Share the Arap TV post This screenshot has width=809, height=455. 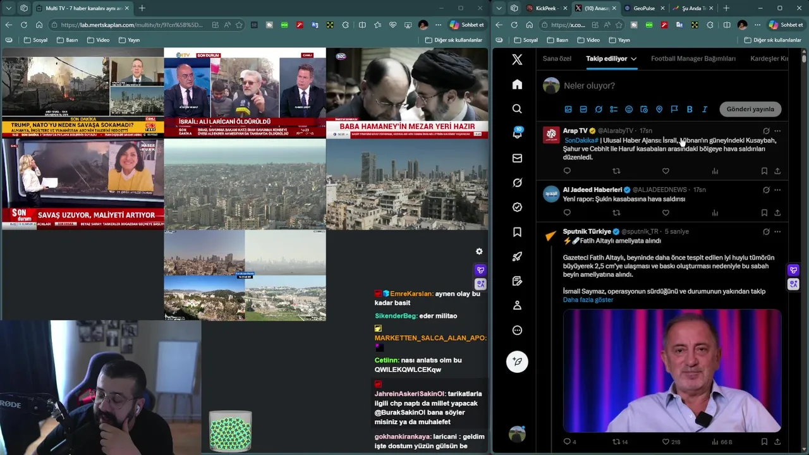(x=777, y=171)
